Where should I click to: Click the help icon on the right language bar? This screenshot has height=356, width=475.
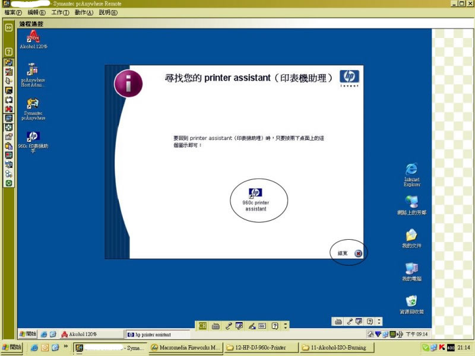pyautogui.click(x=369, y=322)
